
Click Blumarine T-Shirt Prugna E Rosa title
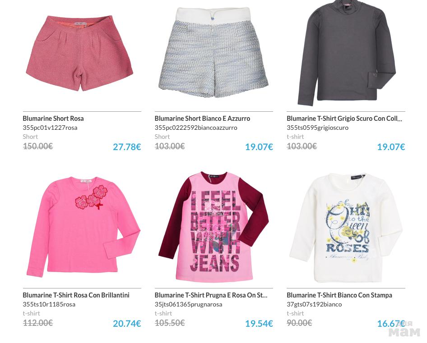click(x=211, y=295)
